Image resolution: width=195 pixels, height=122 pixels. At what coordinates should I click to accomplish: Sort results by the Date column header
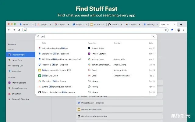[151, 43]
